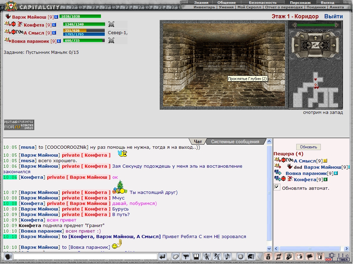Switch to Системные сообщения tab
This screenshot has height=265, width=354.
235,141
